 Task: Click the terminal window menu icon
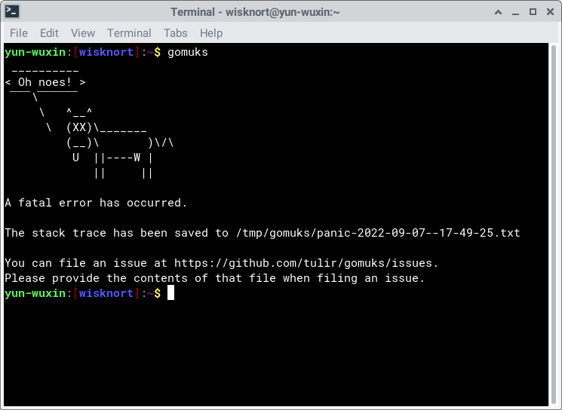tap(13, 12)
